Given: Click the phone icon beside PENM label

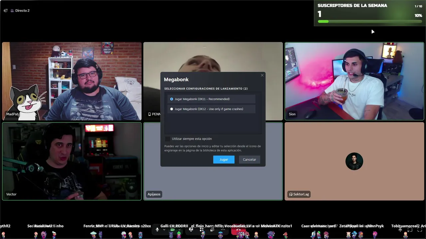Looking at the screenshot, I should 149,114.
